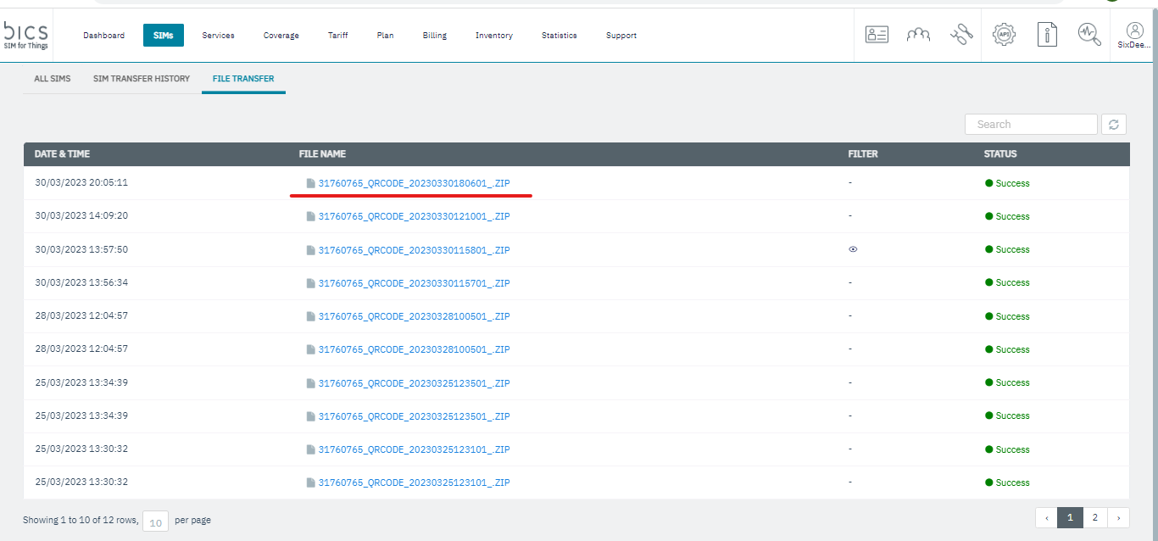Open the API settings gear icon
The height and width of the screenshot is (541, 1158).
(x=1004, y=35)
